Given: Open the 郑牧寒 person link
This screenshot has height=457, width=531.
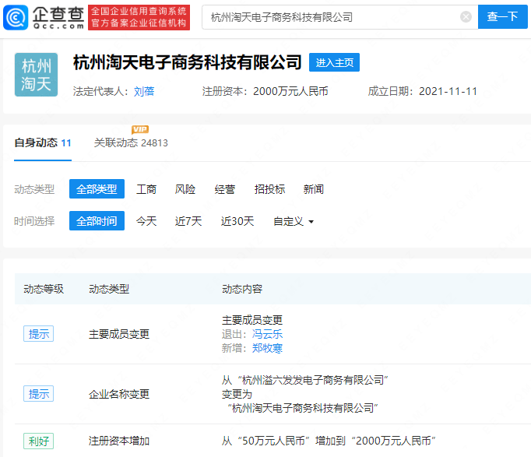Looking at the screenshot, I should [267, 348].
